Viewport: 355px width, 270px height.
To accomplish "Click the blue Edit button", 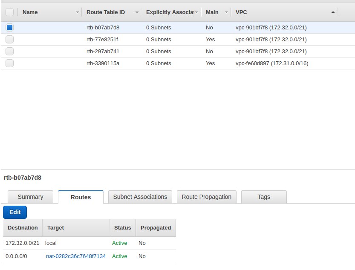I will point(15,212).
